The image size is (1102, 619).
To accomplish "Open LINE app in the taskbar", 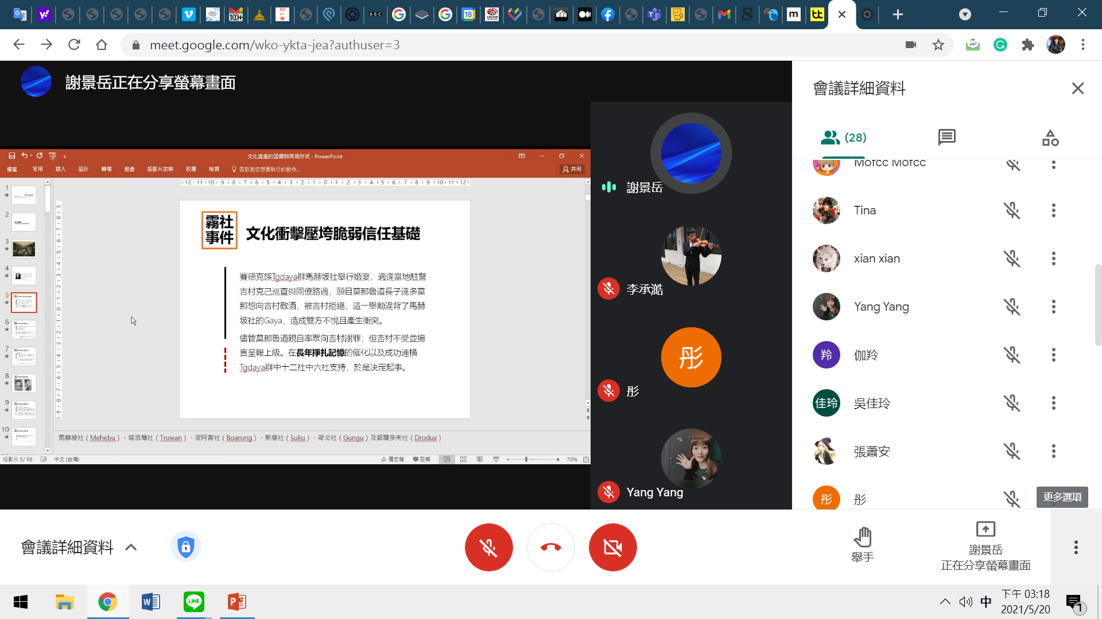I will click(x=193, y=602).
